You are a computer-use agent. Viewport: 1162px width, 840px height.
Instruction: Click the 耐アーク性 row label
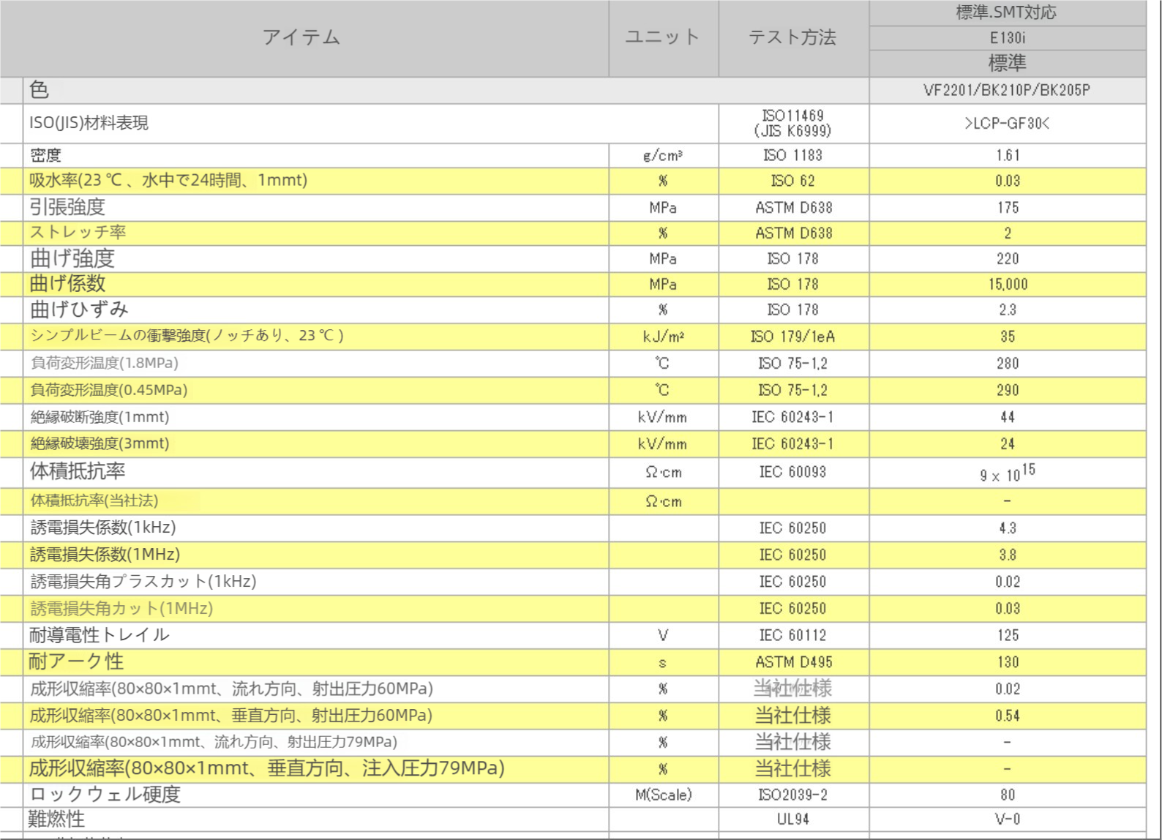click(76, 662)
